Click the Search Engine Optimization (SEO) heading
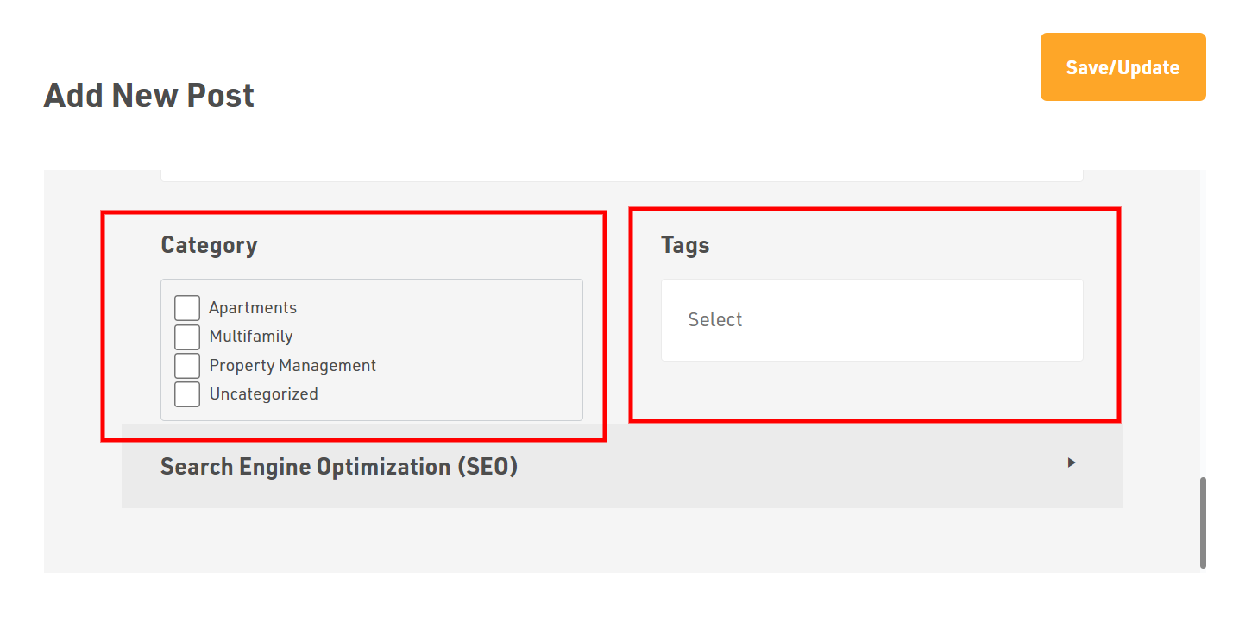 [x=339, y=467]
